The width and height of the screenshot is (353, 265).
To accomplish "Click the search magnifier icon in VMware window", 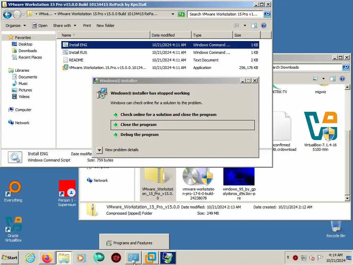I will point(267,14).
